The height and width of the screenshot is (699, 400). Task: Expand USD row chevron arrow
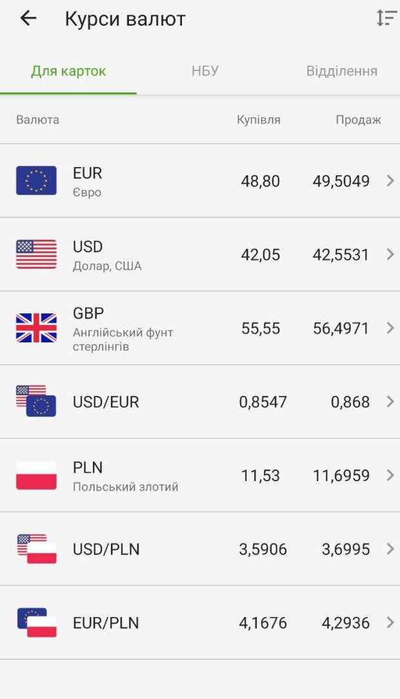[390, 254]
